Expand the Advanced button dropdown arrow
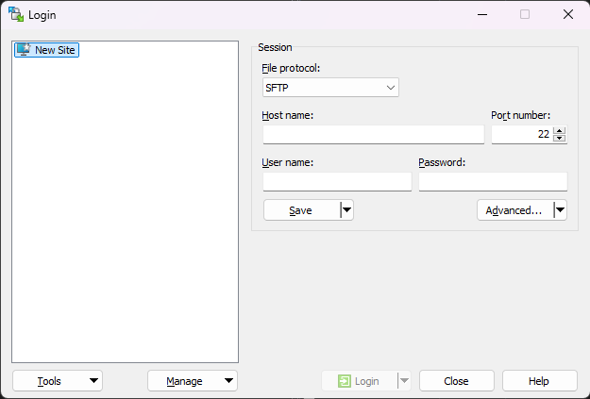 [x=560, y=210]
